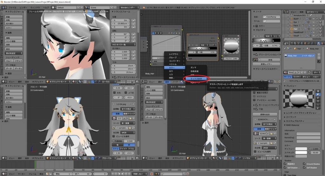
Task: Add color stop in ColorRamp properties panel
Action: 254,36
